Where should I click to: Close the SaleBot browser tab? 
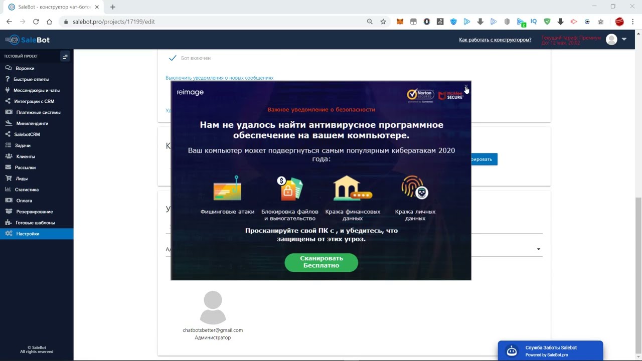(x=97, y=7)
